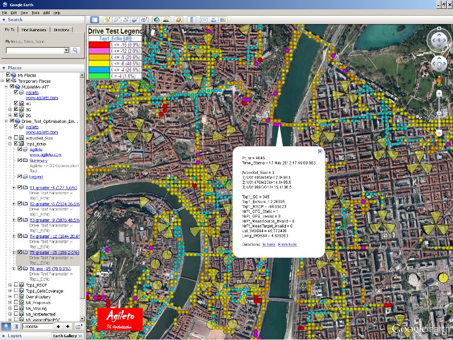Check the Top1_RSCP layer checkbox
Screen dimensions: 453x340
(x=16, y=285)
